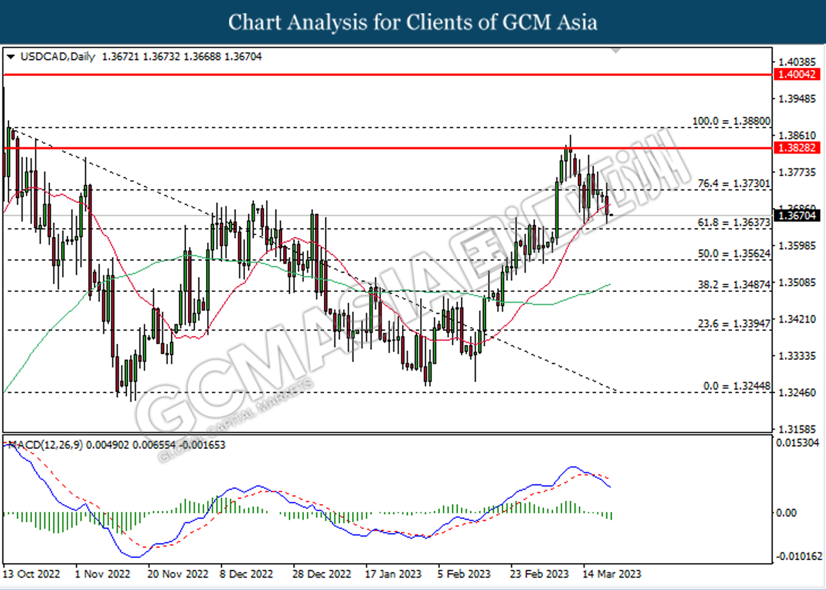Screen dimensions: 826x590
Task: Select the 50.0 = 1.35624 Fibonacci label
Action: point(734,253)
